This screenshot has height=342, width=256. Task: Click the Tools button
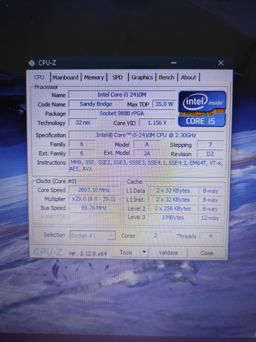click(x=126, y=252)
